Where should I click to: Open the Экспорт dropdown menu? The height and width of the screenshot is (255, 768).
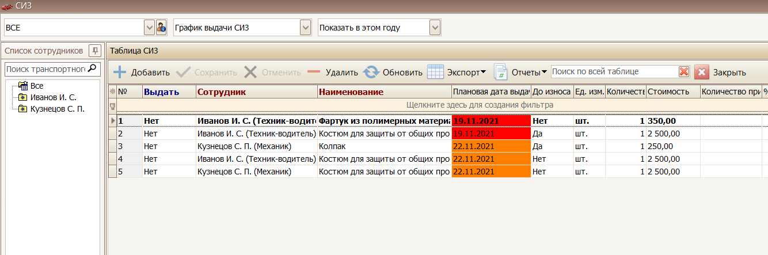(x=457, y=73)
